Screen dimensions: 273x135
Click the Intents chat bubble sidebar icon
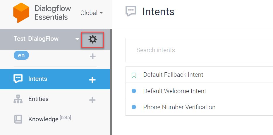pos(18,79)
